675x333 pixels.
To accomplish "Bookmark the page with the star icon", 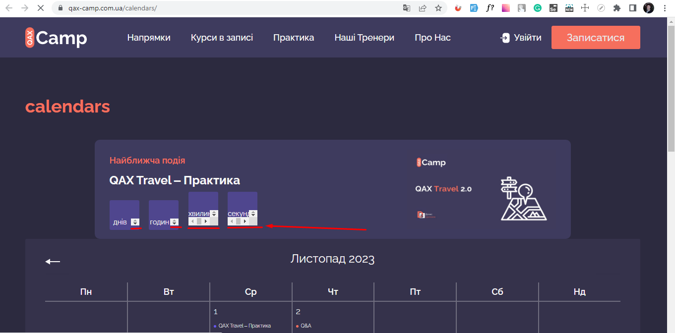I will click(438, 8).
